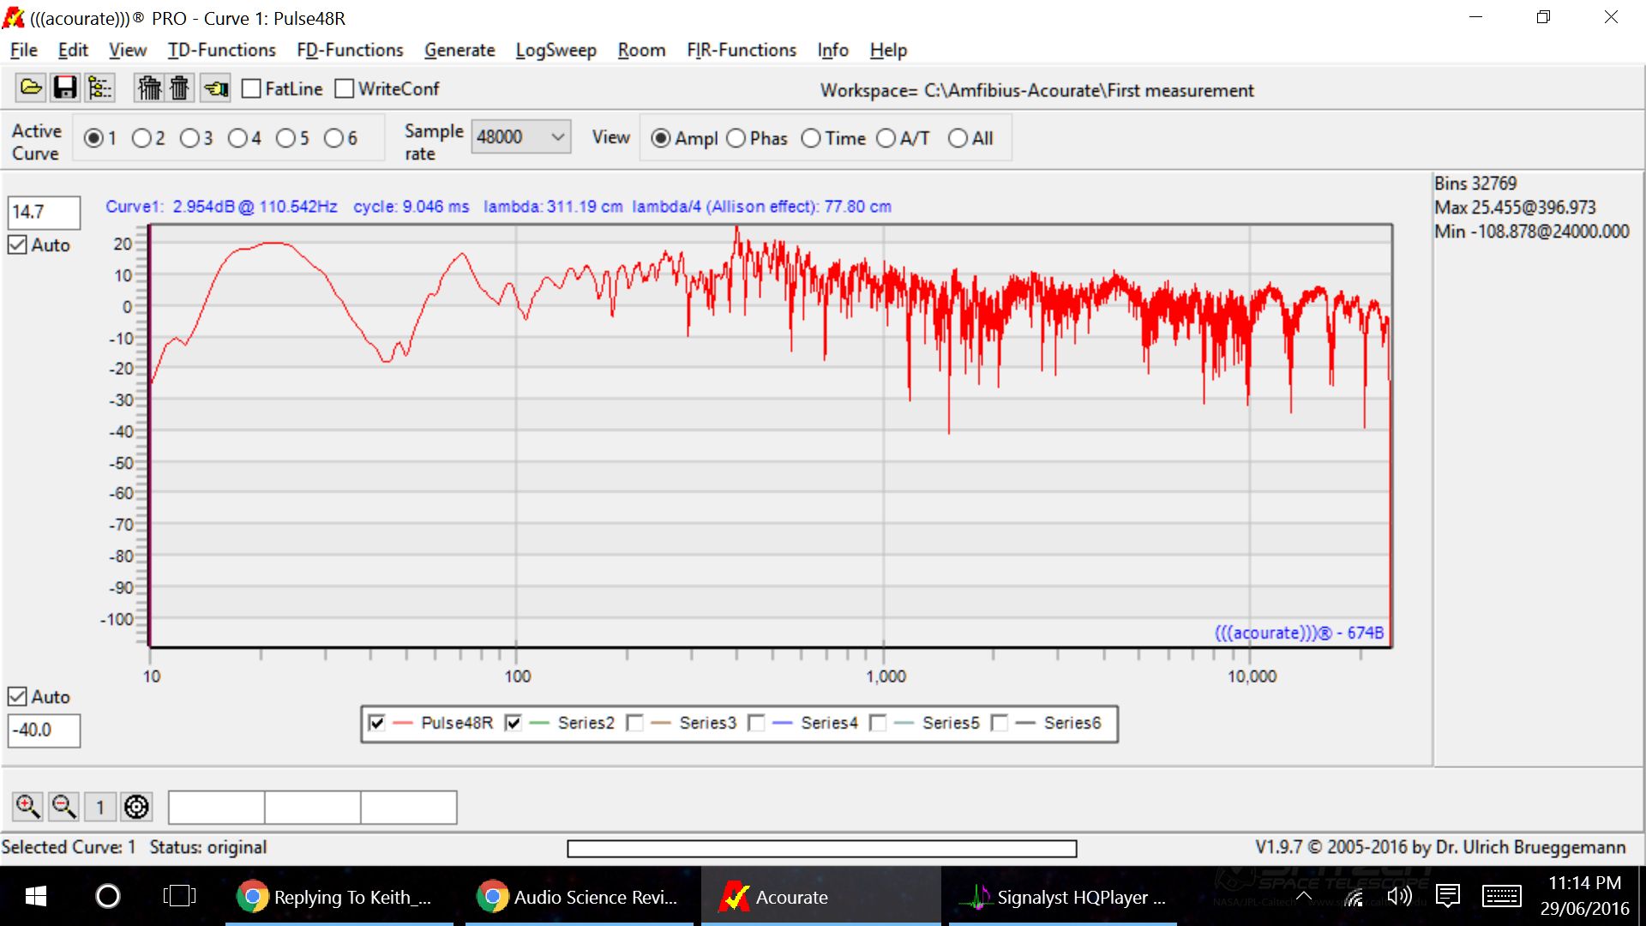Enable the FatLine checkbox
Screen dimensions: 1646x926
point(249,89)
